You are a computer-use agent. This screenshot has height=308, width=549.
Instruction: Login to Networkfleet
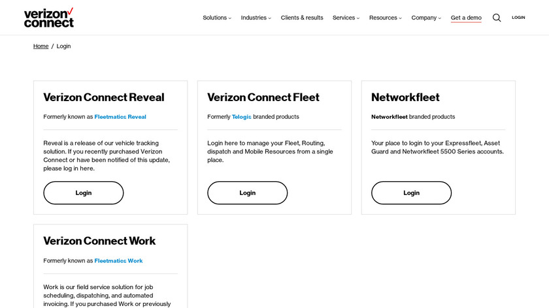[x=411, y=192]
